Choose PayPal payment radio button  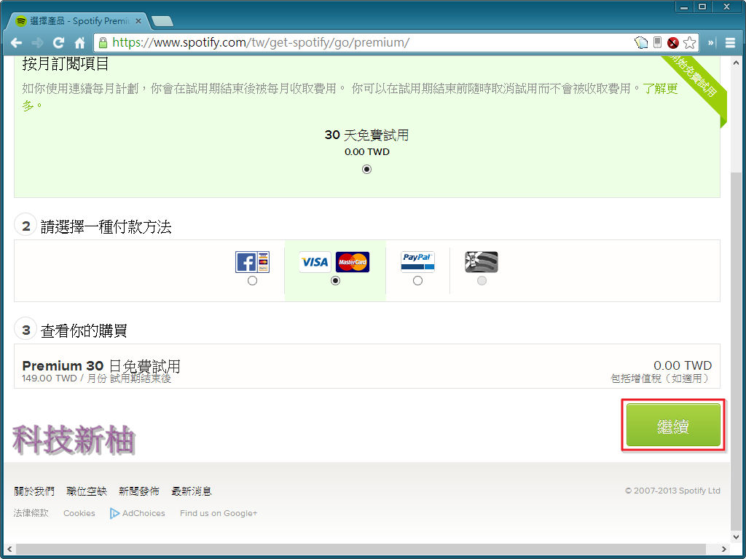tap(417, 280)
